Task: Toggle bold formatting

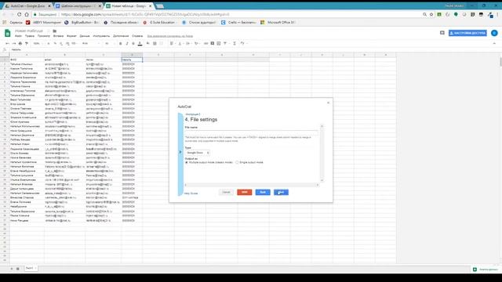Action: pos(121,44)
